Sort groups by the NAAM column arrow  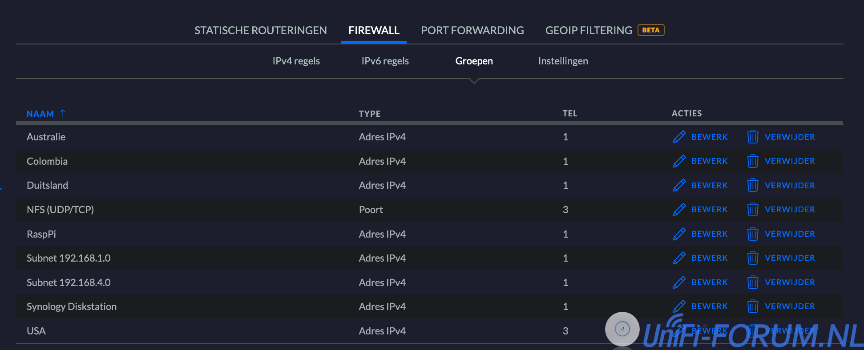pyautogui.click(x=63, y=113)
